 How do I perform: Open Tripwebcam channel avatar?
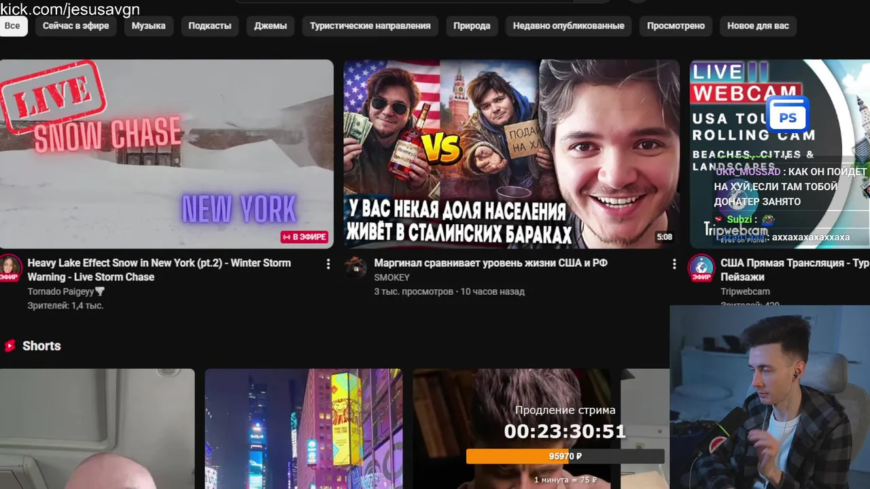pos(701,267)
